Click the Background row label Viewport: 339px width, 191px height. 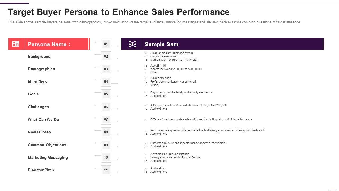39,57
